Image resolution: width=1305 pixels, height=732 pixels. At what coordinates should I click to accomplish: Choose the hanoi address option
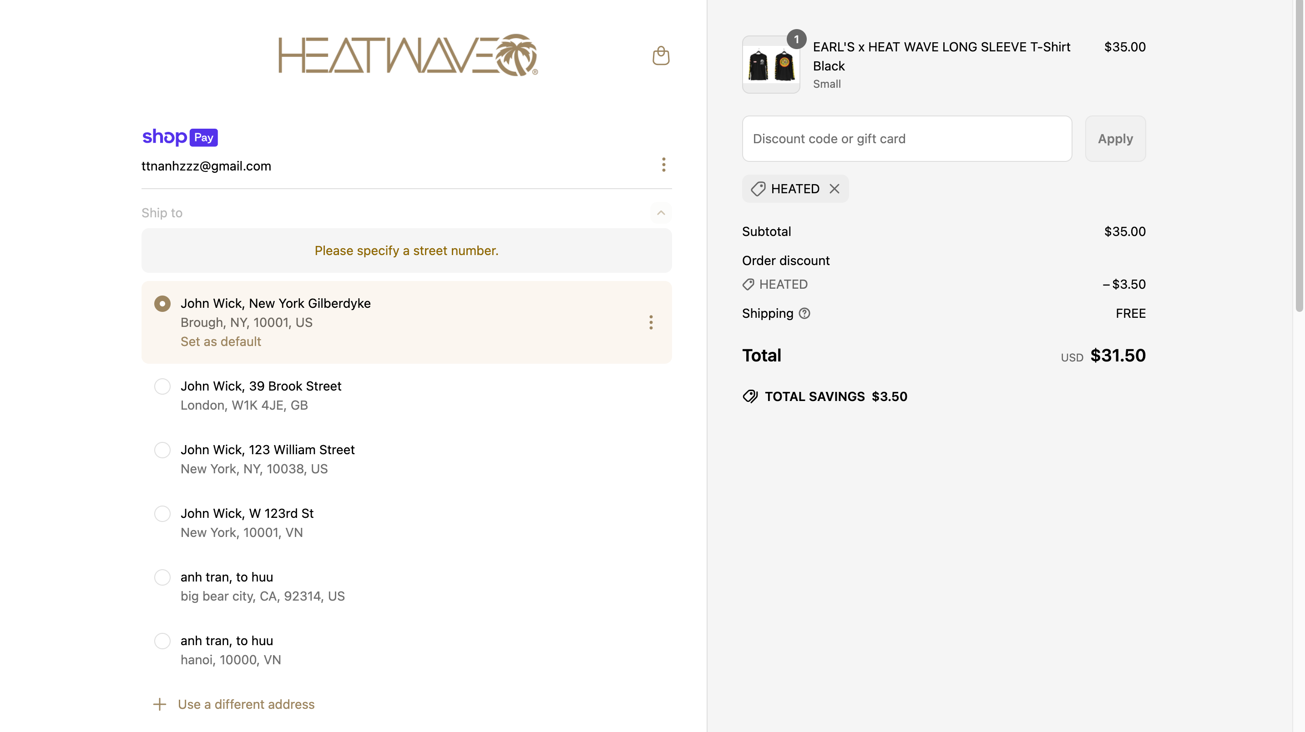click(x=162, y=641)
